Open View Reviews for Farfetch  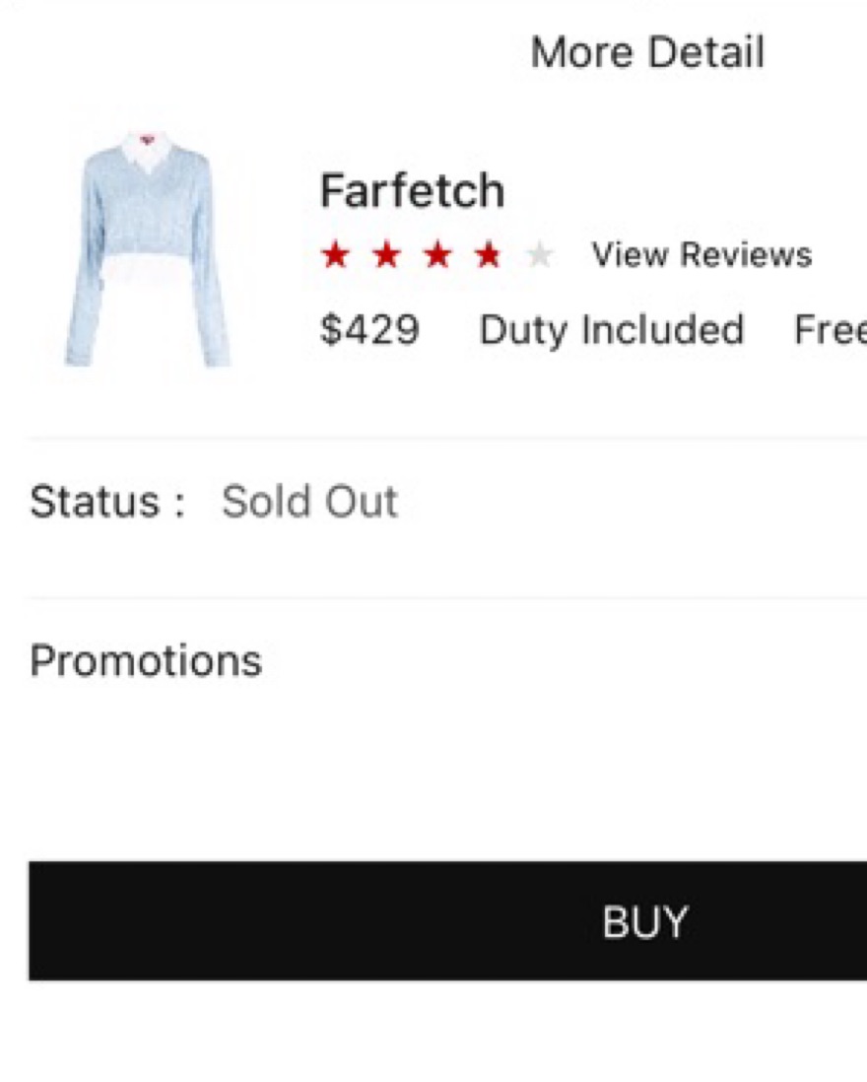(x=701, y=255)
